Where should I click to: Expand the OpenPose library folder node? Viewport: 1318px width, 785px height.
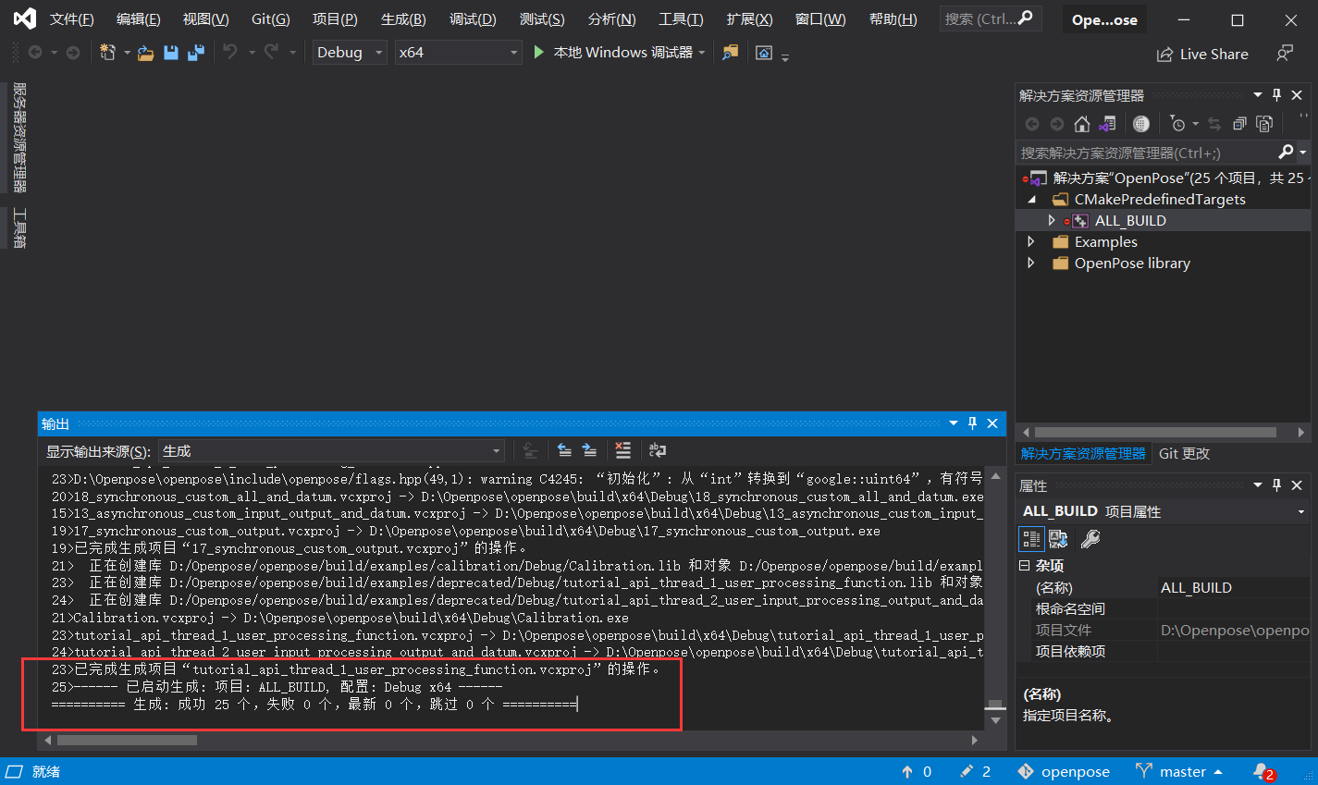coord(1031,263)
